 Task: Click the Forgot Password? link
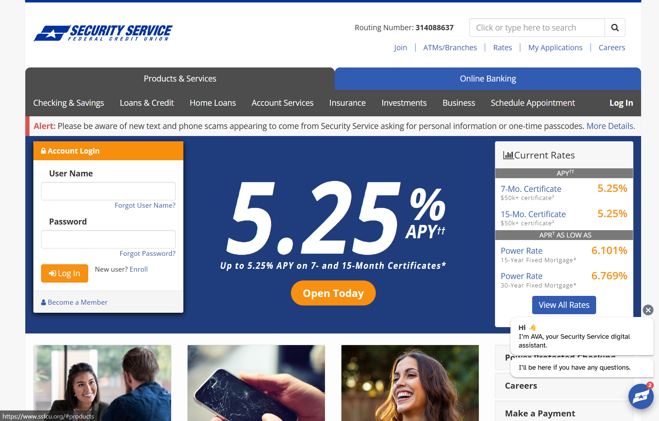click(x=148, y=253)
